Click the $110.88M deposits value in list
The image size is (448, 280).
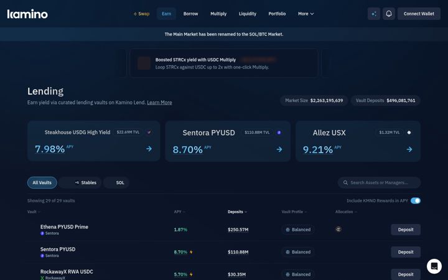[238, 252]
